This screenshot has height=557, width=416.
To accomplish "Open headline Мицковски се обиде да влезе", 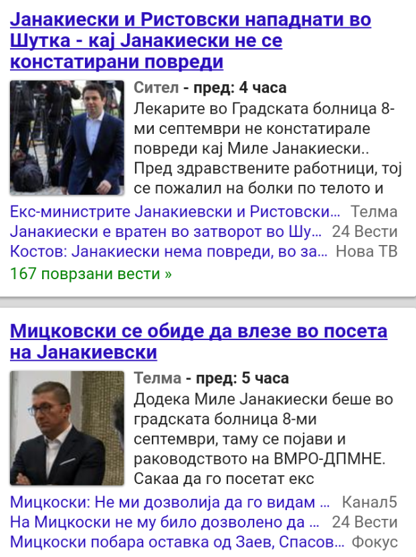I will pyautogui.click(x=199, y=341).
